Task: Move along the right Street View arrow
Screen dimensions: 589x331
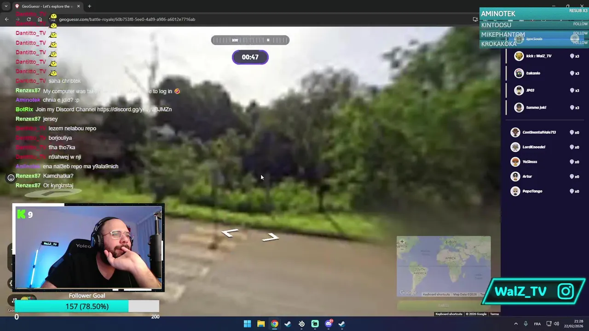Action: coord(271,237)
